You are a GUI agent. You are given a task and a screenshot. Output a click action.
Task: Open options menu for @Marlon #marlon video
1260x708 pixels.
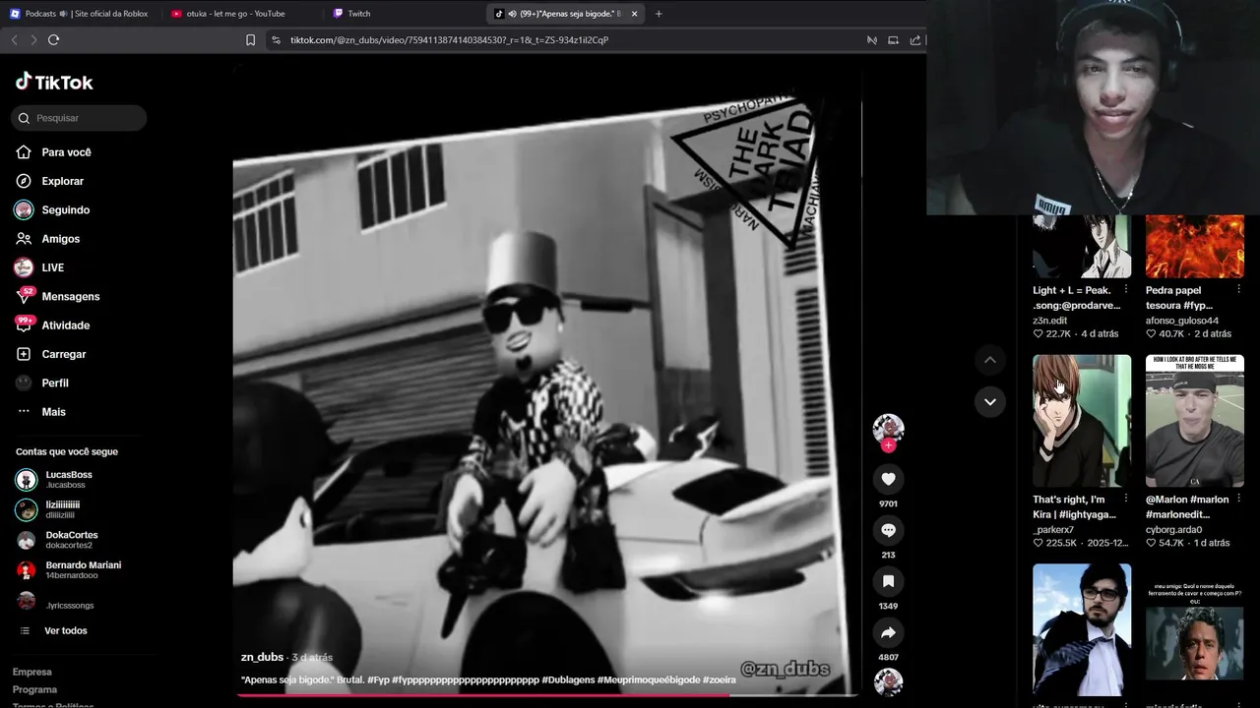click(1238, 500)
